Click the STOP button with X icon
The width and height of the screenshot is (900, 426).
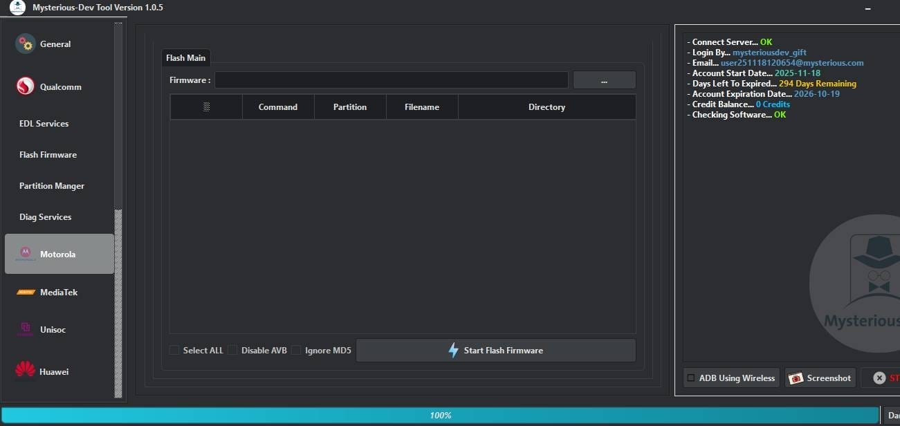880,378
